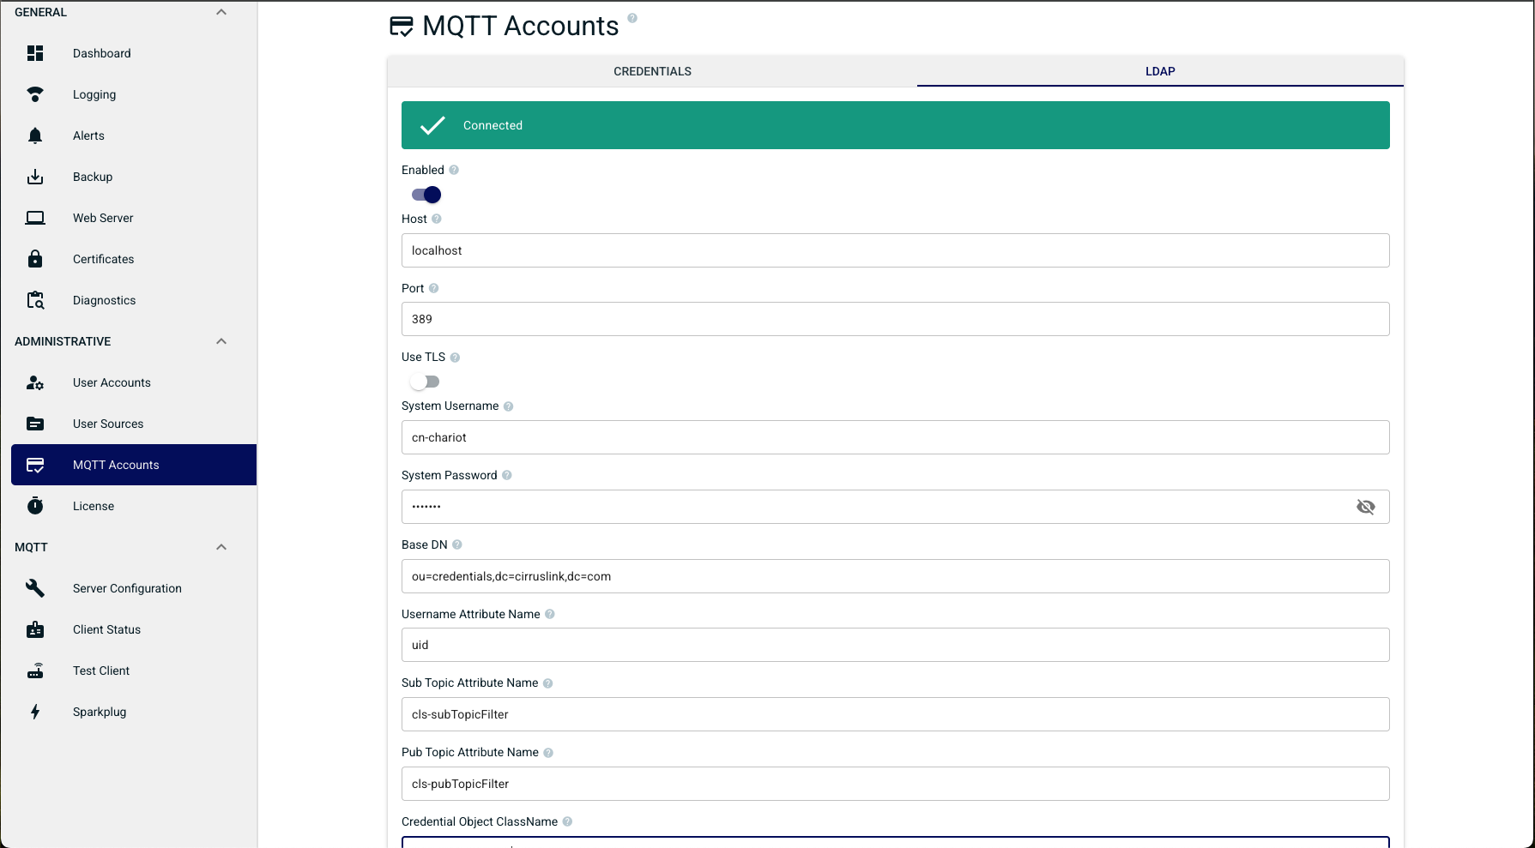Image resolution: width=1535 pixels, height=848 pixels.
Task: Turn on the Use TLS switch
Action: click(x=425, y=382)
